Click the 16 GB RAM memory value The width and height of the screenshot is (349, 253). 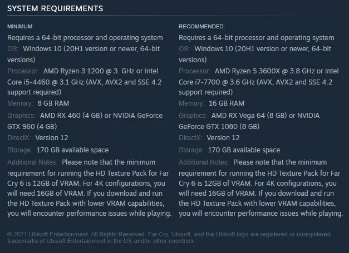(227, 103)
